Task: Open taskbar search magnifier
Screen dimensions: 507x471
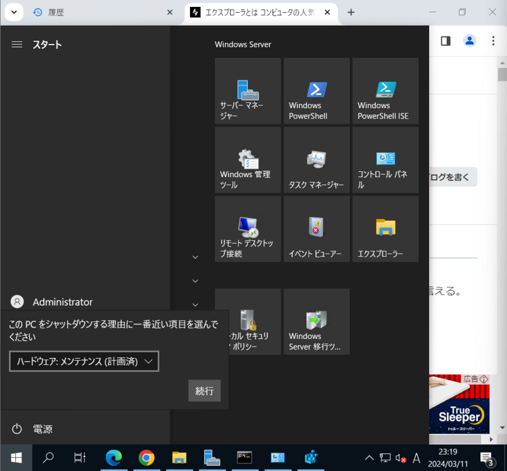Action: (x=49, y=458)
